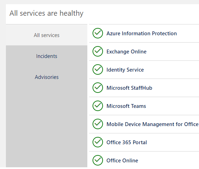This screenshot has height=169, width=199.
Task: Open Exchange Online service details
Action: pyautogui.click(x=126, y=52)
